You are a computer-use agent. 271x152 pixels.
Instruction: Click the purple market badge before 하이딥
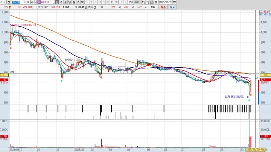(x=39, y=2)
